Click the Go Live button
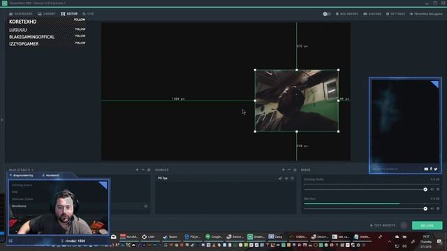447x251 pixels. (427, 225)
